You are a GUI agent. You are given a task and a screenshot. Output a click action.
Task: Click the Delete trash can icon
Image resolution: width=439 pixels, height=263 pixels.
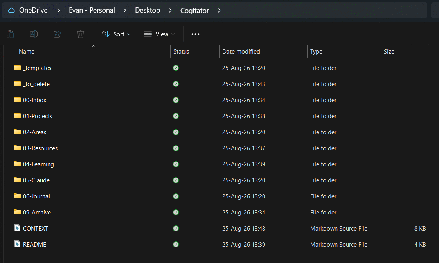[81, 34]
